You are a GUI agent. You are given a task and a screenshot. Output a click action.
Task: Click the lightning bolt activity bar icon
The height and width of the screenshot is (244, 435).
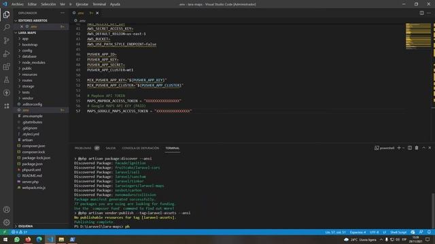click(x=6, y=93)
